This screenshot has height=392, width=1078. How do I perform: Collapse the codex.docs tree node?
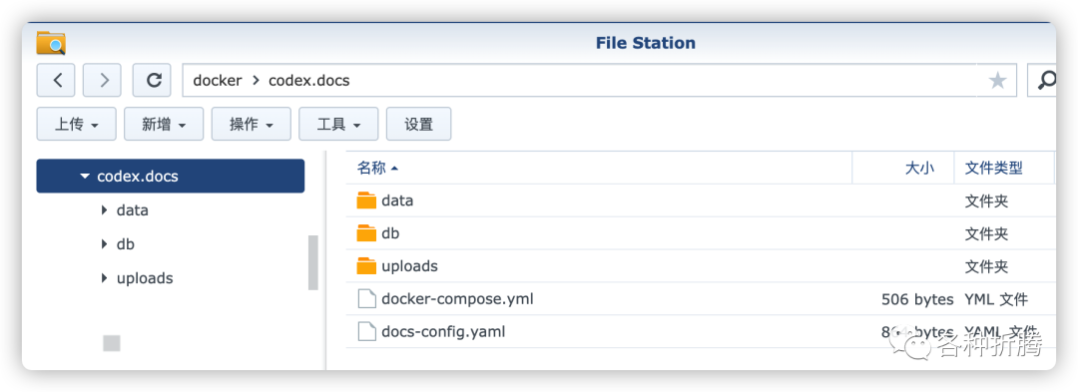[85, 177]
